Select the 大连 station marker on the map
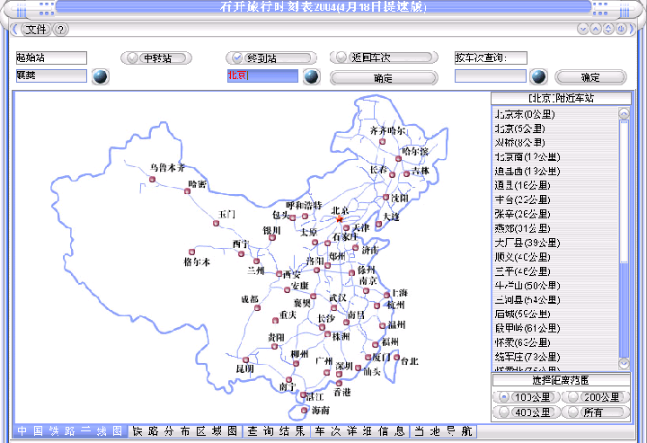647x443 pixels. pos(378,224)
